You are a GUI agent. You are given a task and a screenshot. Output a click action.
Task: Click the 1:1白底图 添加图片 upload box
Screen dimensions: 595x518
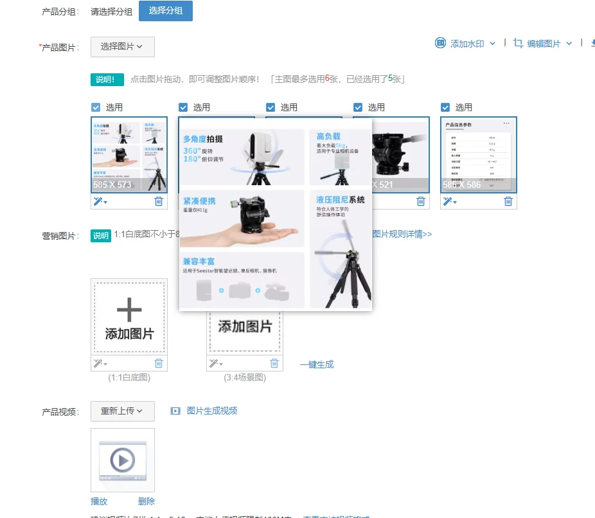(129, 317)
